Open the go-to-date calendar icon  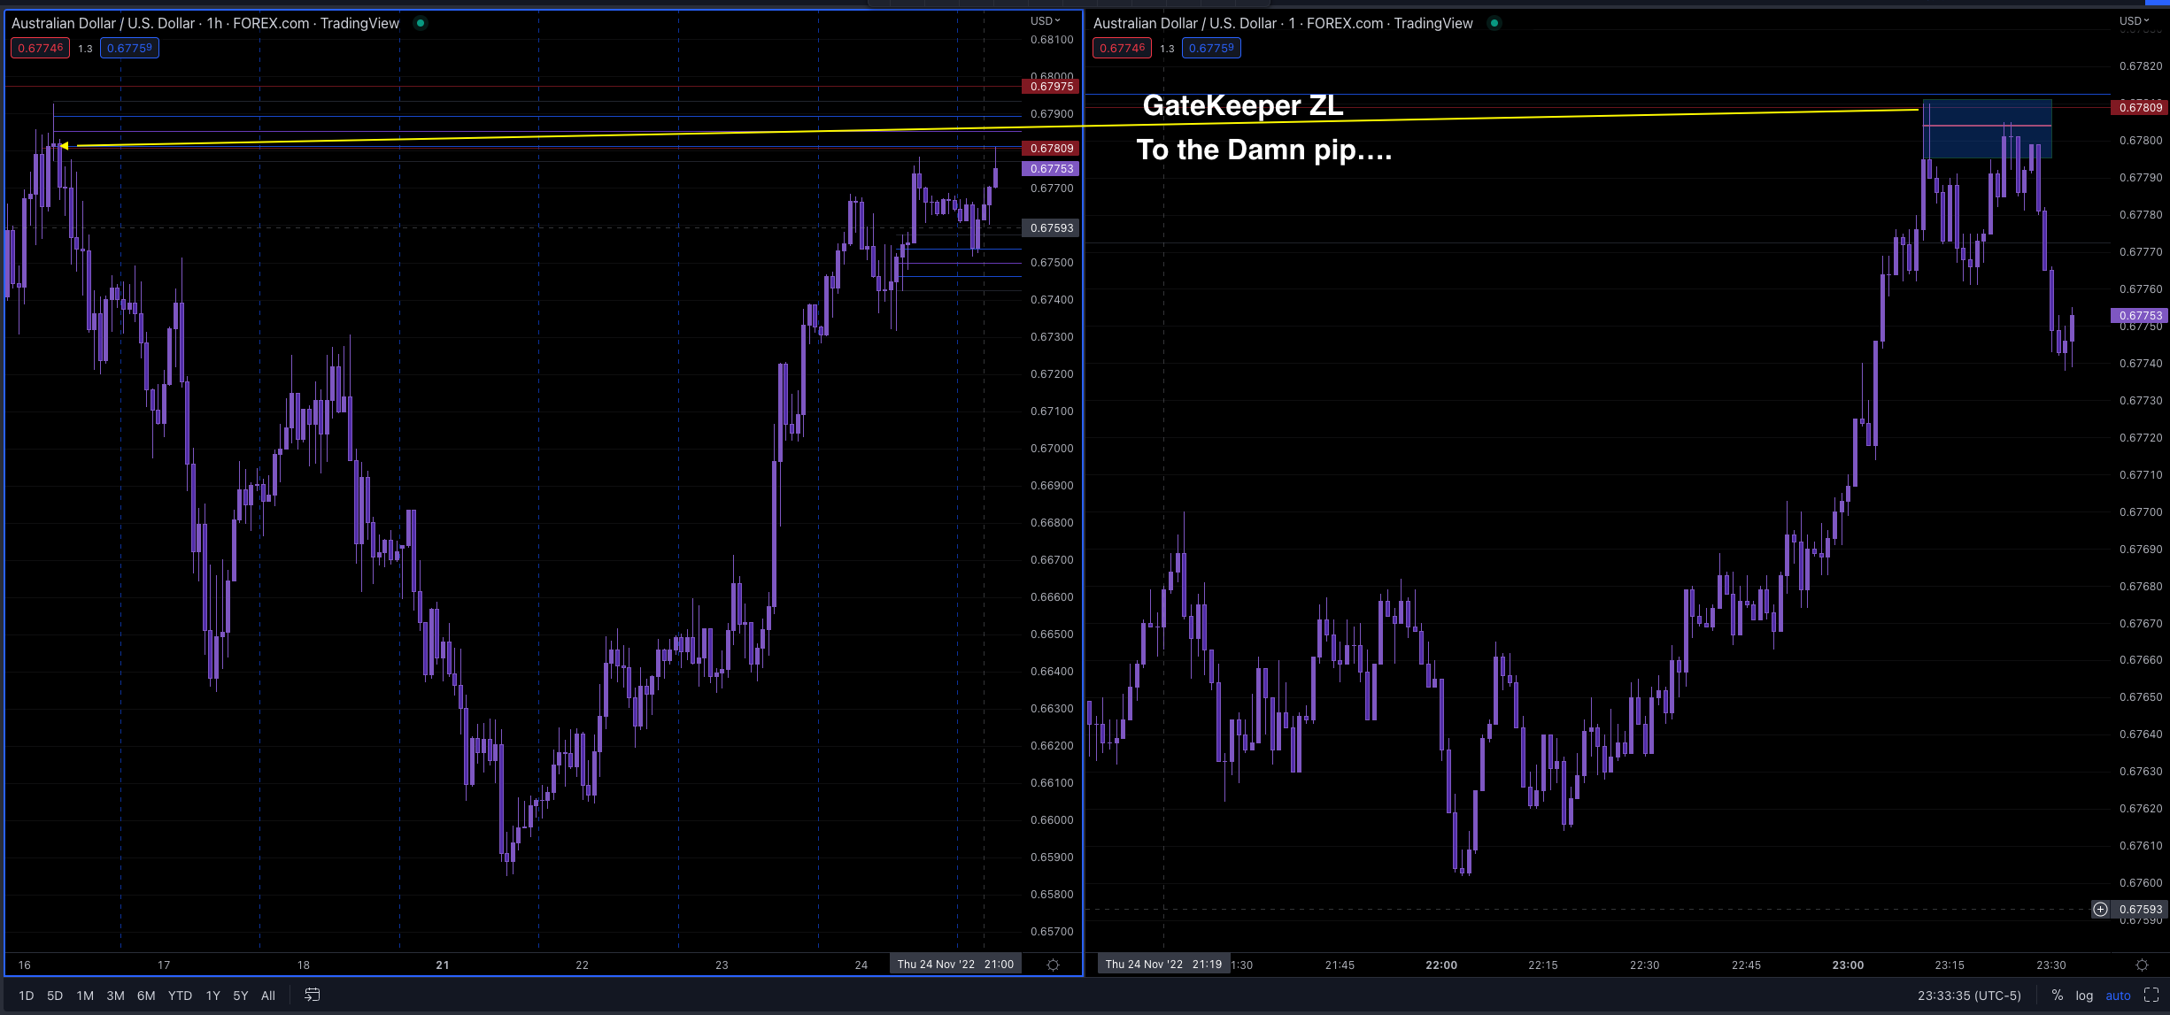pos(312,995)
